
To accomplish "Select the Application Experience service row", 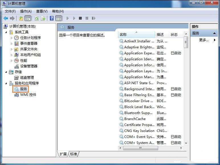I will 150,53.
